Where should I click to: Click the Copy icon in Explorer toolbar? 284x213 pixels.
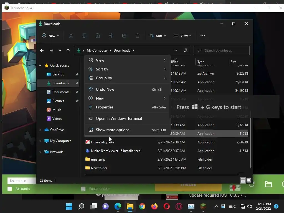coord(84,36)
